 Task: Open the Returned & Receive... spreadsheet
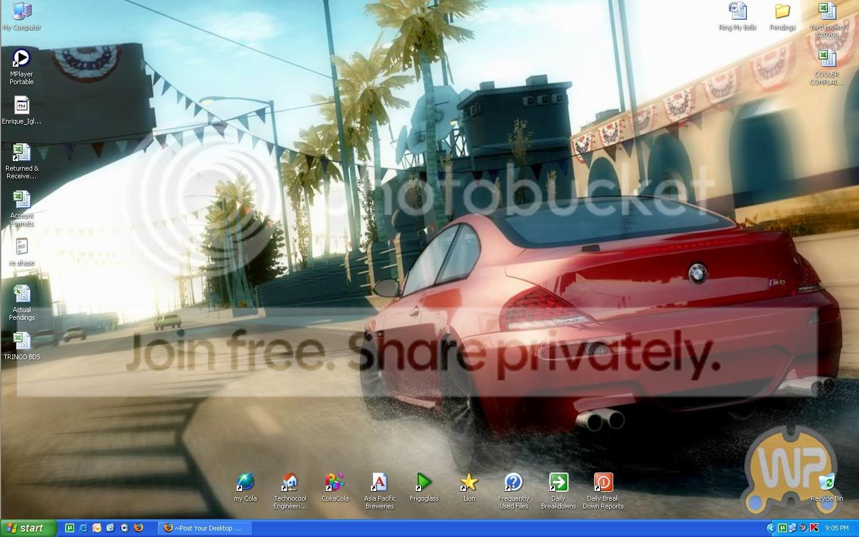pyautogui.click(x=21, y=161)
